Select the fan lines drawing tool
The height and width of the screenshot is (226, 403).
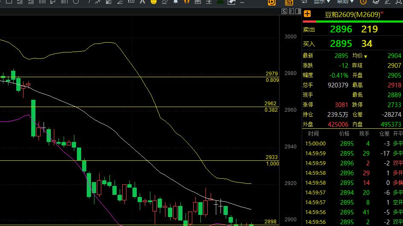click(x=109, y=2)
